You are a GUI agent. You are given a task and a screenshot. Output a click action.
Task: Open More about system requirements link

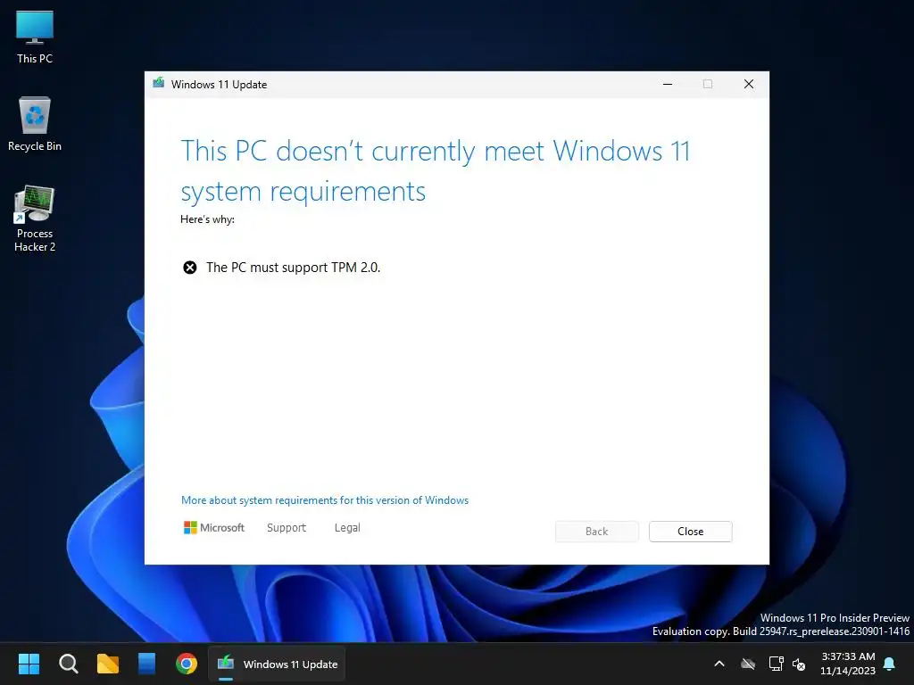tap(325, 500)
